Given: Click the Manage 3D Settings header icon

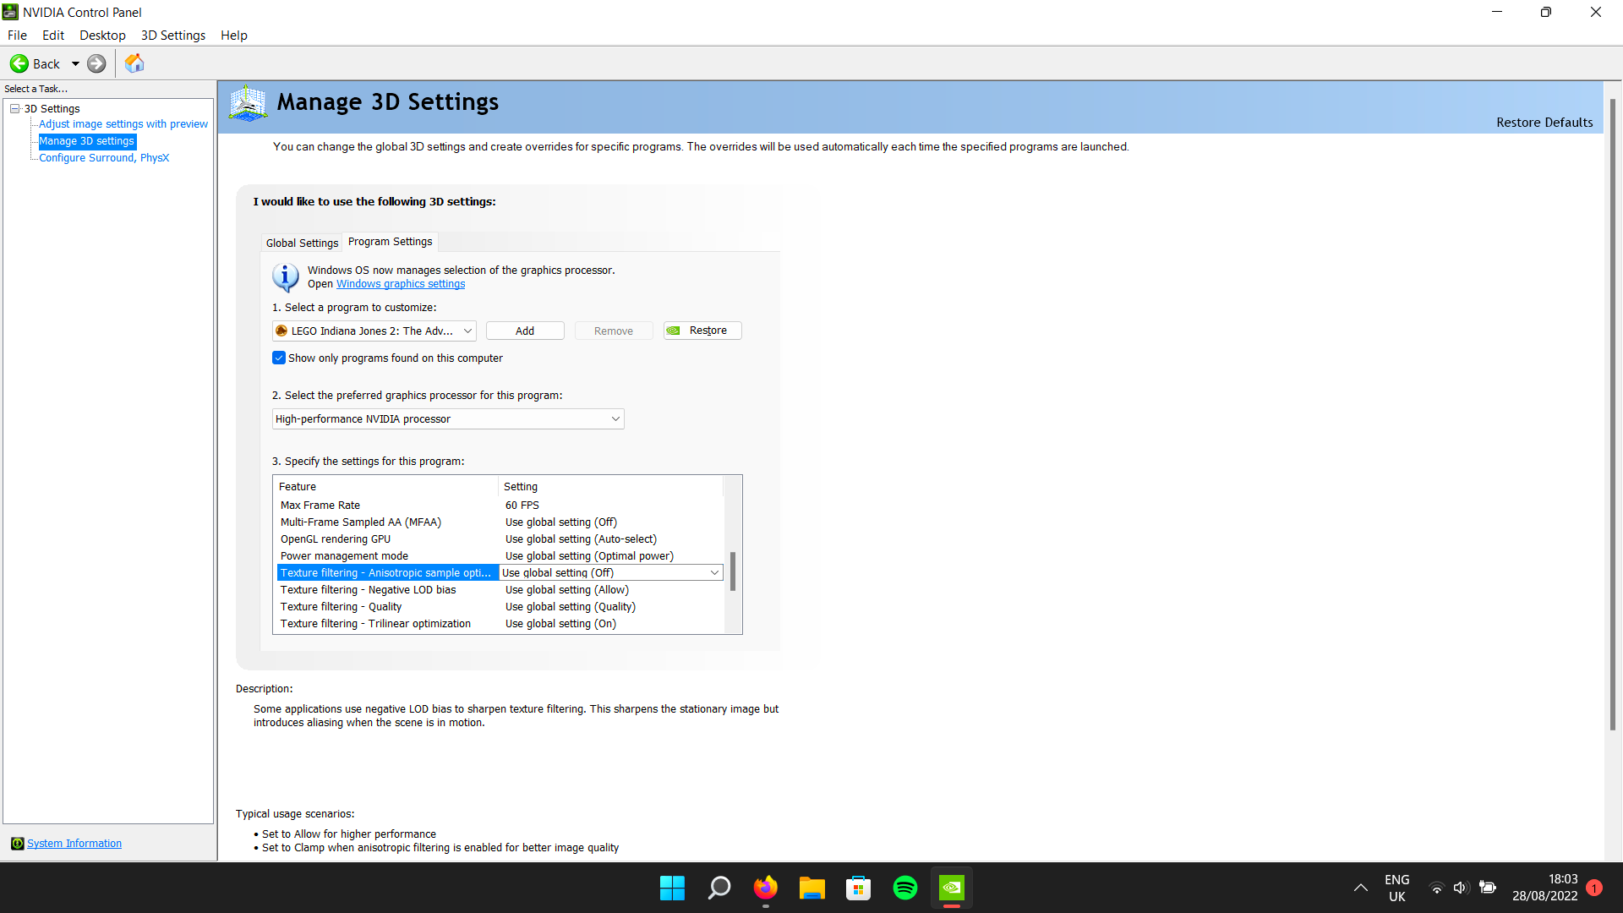Looking at the screenshot, I should tap(248, 103).
